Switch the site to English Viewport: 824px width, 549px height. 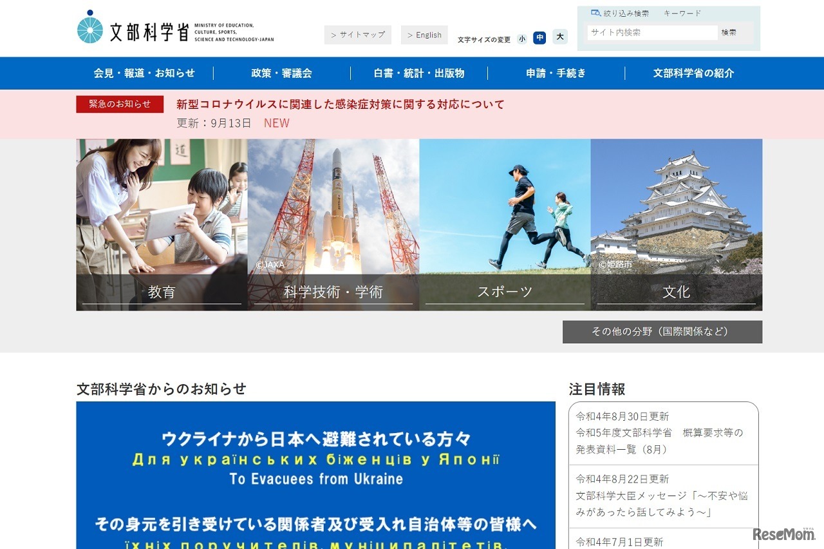(424, 35)
